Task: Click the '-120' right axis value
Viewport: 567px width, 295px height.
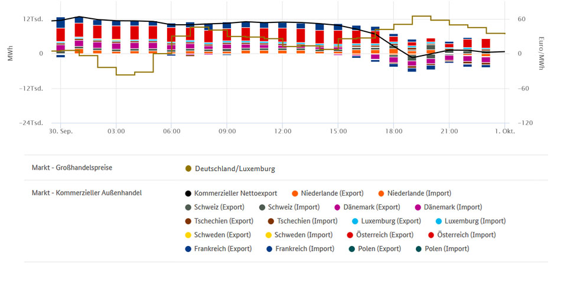Action: (526, 123)
